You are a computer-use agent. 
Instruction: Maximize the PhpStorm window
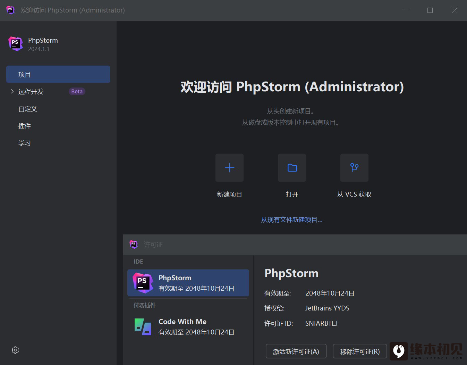(x=430, y=10)
